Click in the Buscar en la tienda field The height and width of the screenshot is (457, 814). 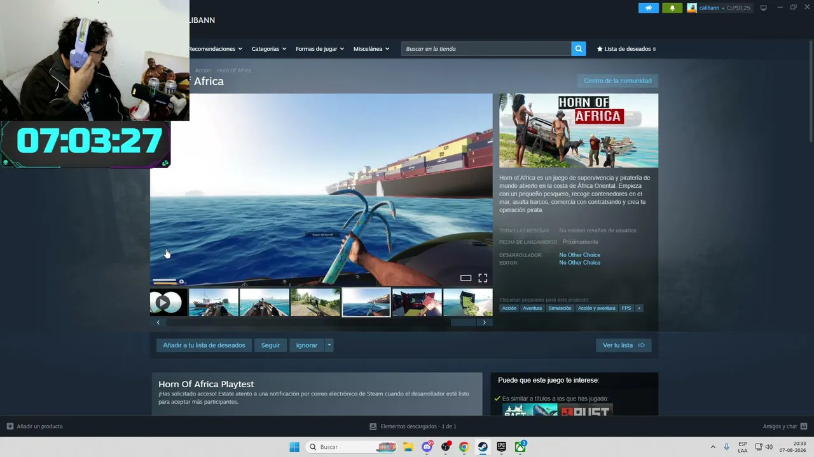tap(486, 49)
